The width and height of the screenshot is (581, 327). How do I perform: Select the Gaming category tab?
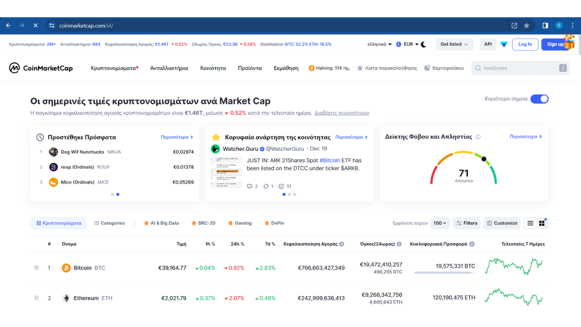(x=240, y=223)
